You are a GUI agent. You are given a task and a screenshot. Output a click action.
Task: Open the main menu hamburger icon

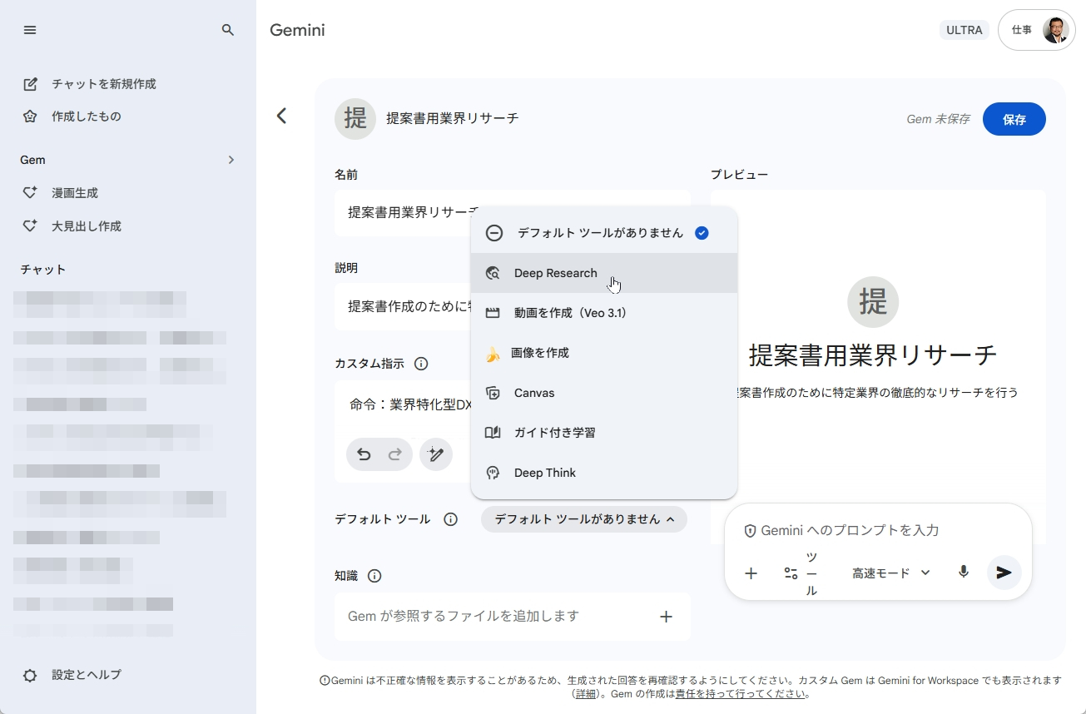pos(30,30)
